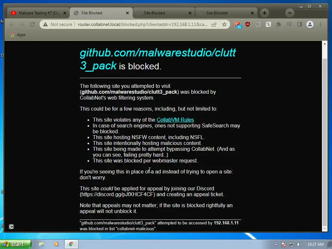Select the active Site Blocked tab

(x=101, y=13)
